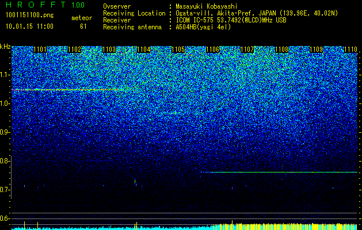Viewport: 362px width, 230px height.
Task: Click observer name Masayuki Kobayashi
Action: tap(207, 6)
